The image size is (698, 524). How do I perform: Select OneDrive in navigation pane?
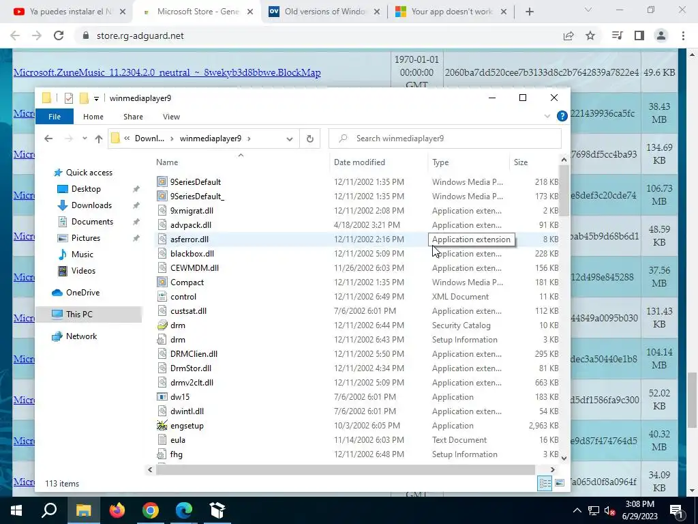82,292
